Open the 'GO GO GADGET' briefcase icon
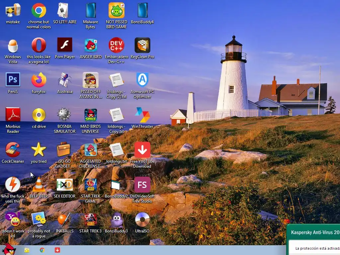Screen dimensions: 340x255 click(64, 149)
